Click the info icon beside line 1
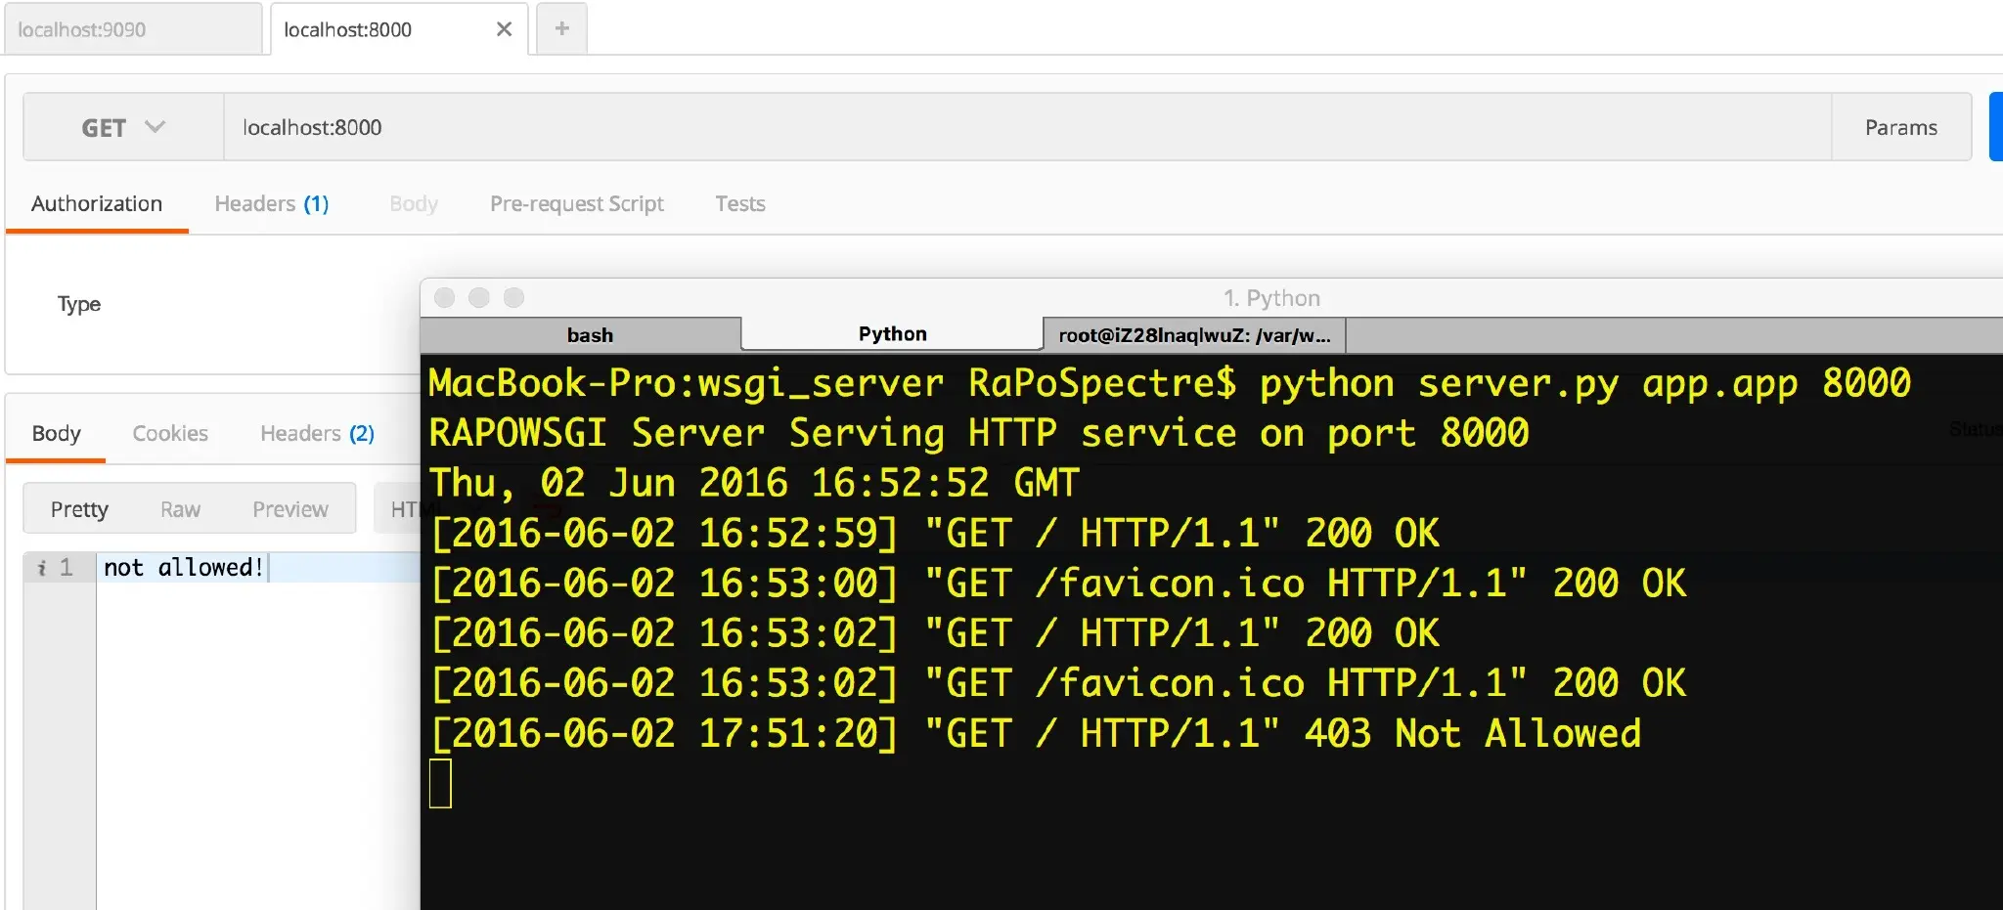Screen dimensions: 2003x910 pos(41,568)
